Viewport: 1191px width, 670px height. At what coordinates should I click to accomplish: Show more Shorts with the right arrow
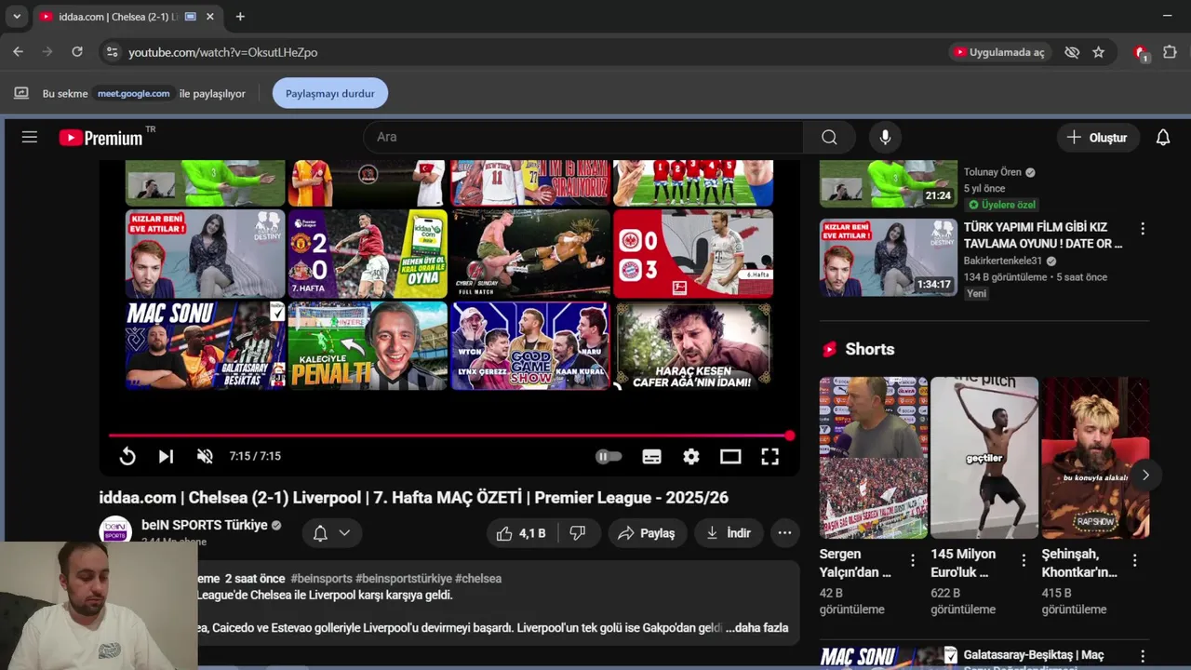pos(1145,475)
